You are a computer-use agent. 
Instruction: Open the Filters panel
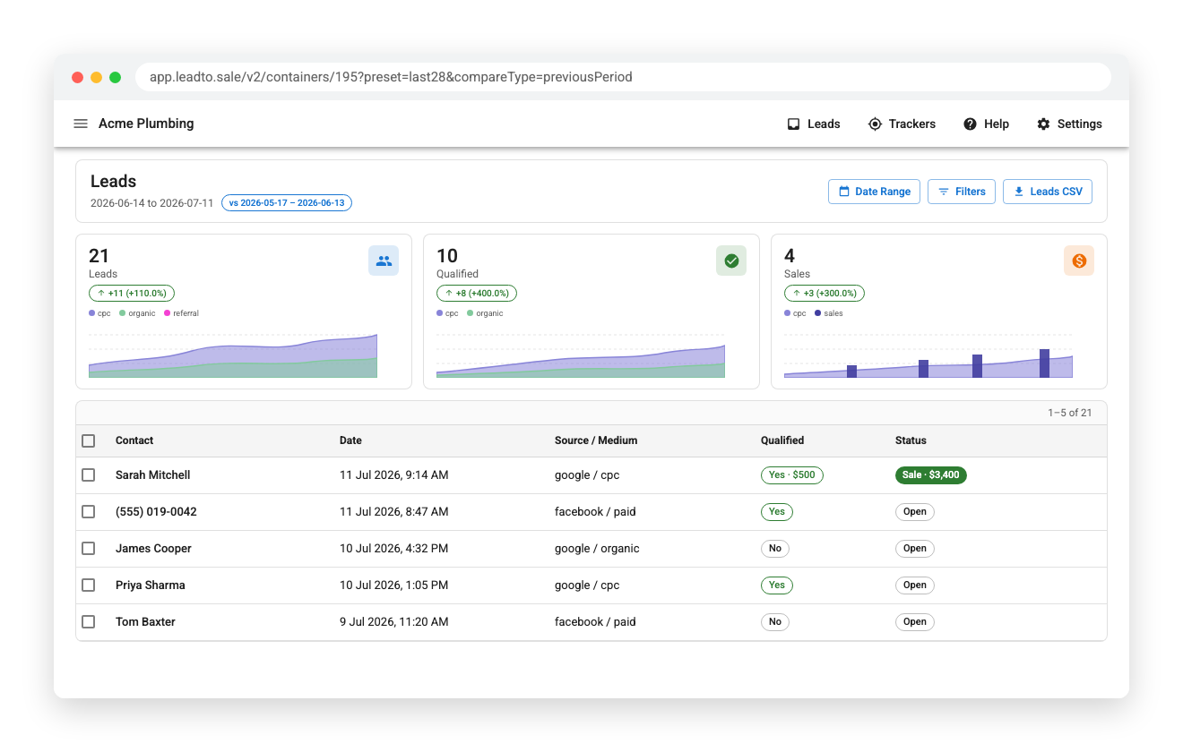pos(962,192)
